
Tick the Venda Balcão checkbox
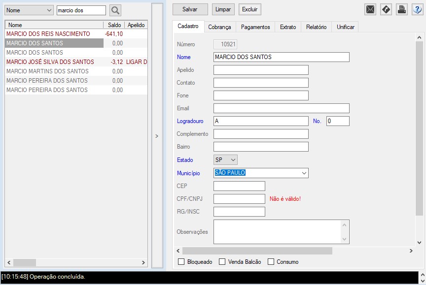click(222, 262)
